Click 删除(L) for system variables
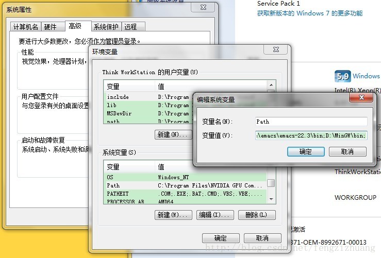Viewport: 381px width, 258px height. coord(257,215)
